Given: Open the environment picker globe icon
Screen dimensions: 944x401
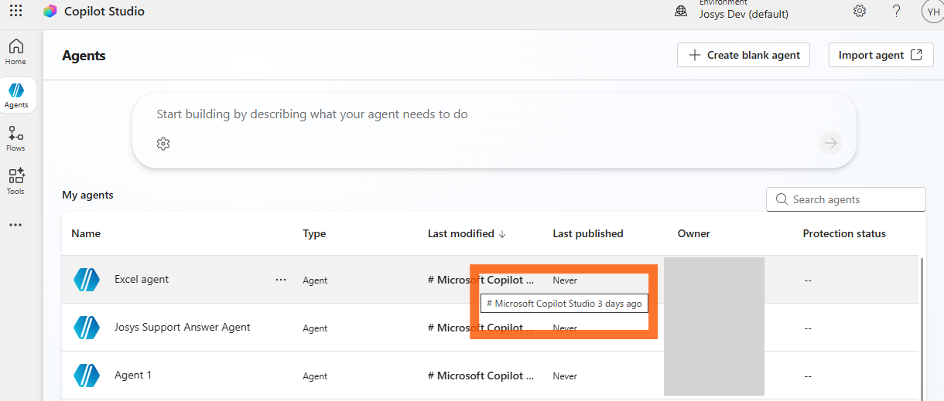Looking at the screenshot, I should (x=681, y=11).
